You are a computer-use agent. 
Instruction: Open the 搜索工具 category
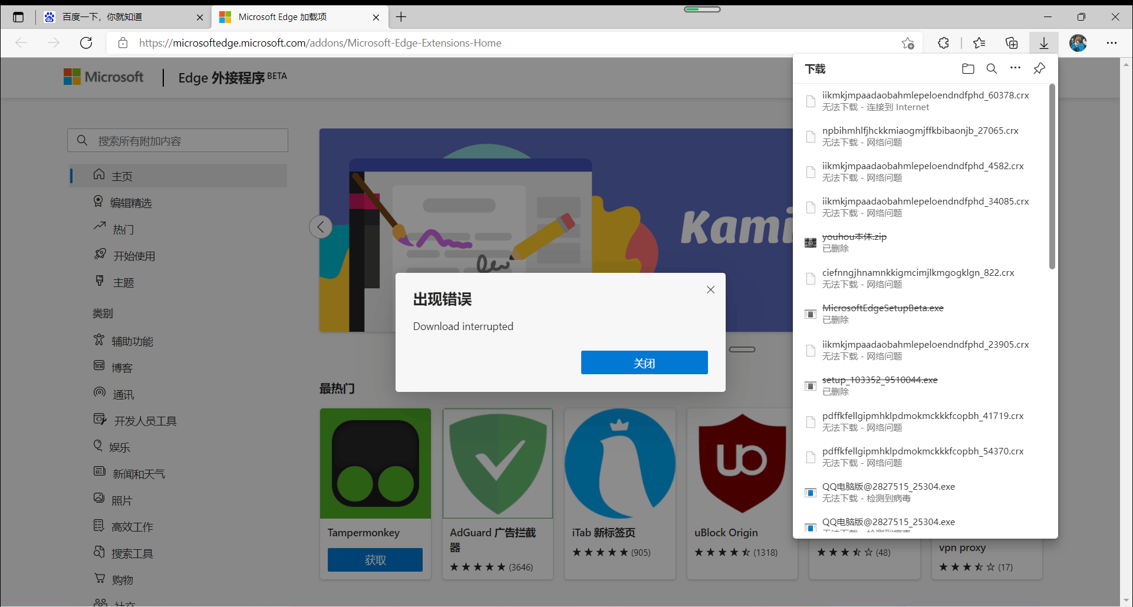(x=123, y=553)
